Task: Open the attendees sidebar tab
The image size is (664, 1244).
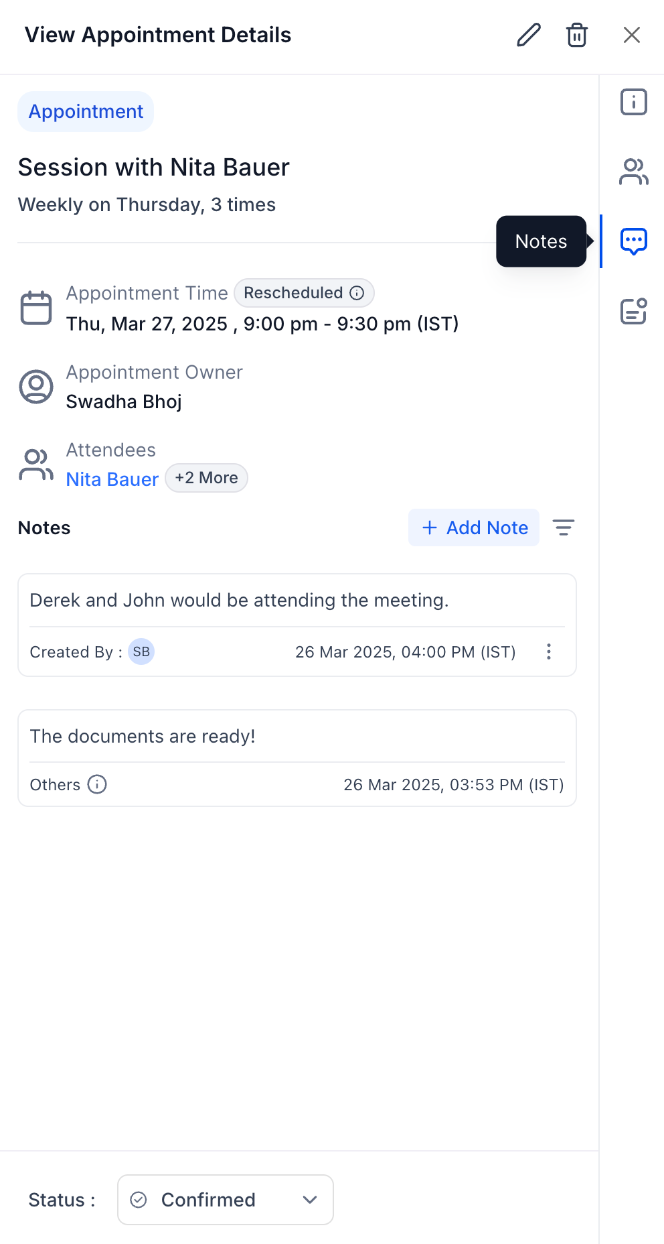Action: point(633,172)
